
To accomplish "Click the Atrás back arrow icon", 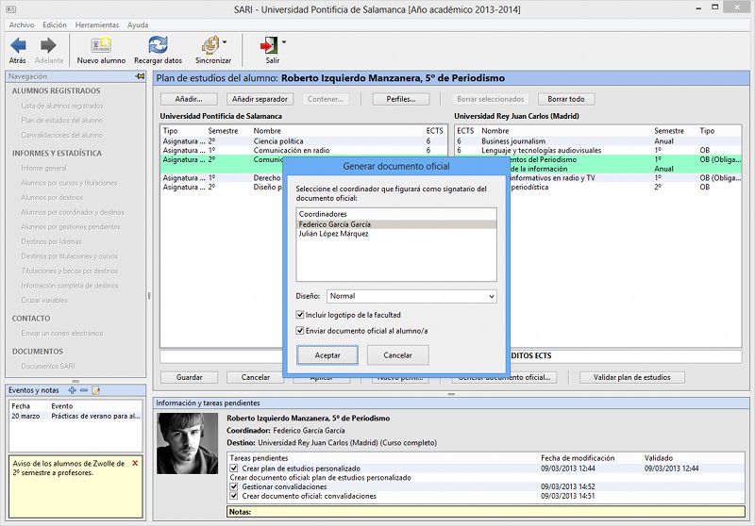I will 17,44.
